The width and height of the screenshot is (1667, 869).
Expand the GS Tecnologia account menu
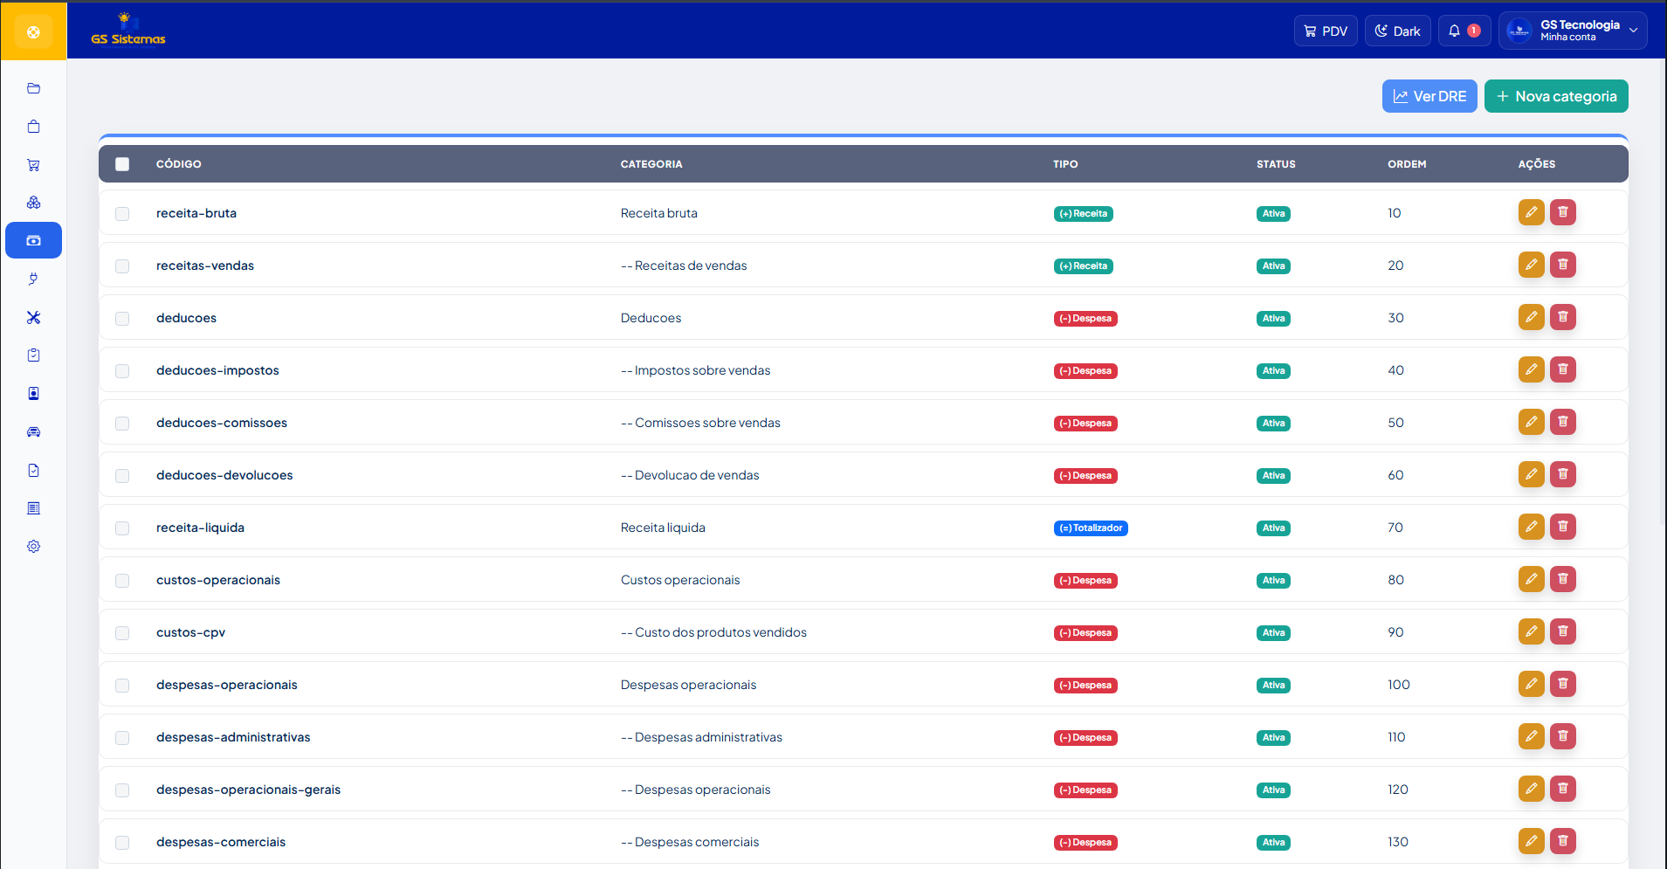pyautogui.click(x=1573, y=31)
